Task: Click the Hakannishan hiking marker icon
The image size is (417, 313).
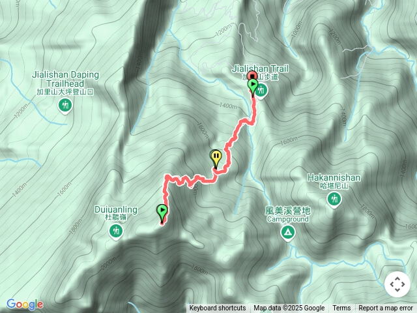Action: point(334,199)
